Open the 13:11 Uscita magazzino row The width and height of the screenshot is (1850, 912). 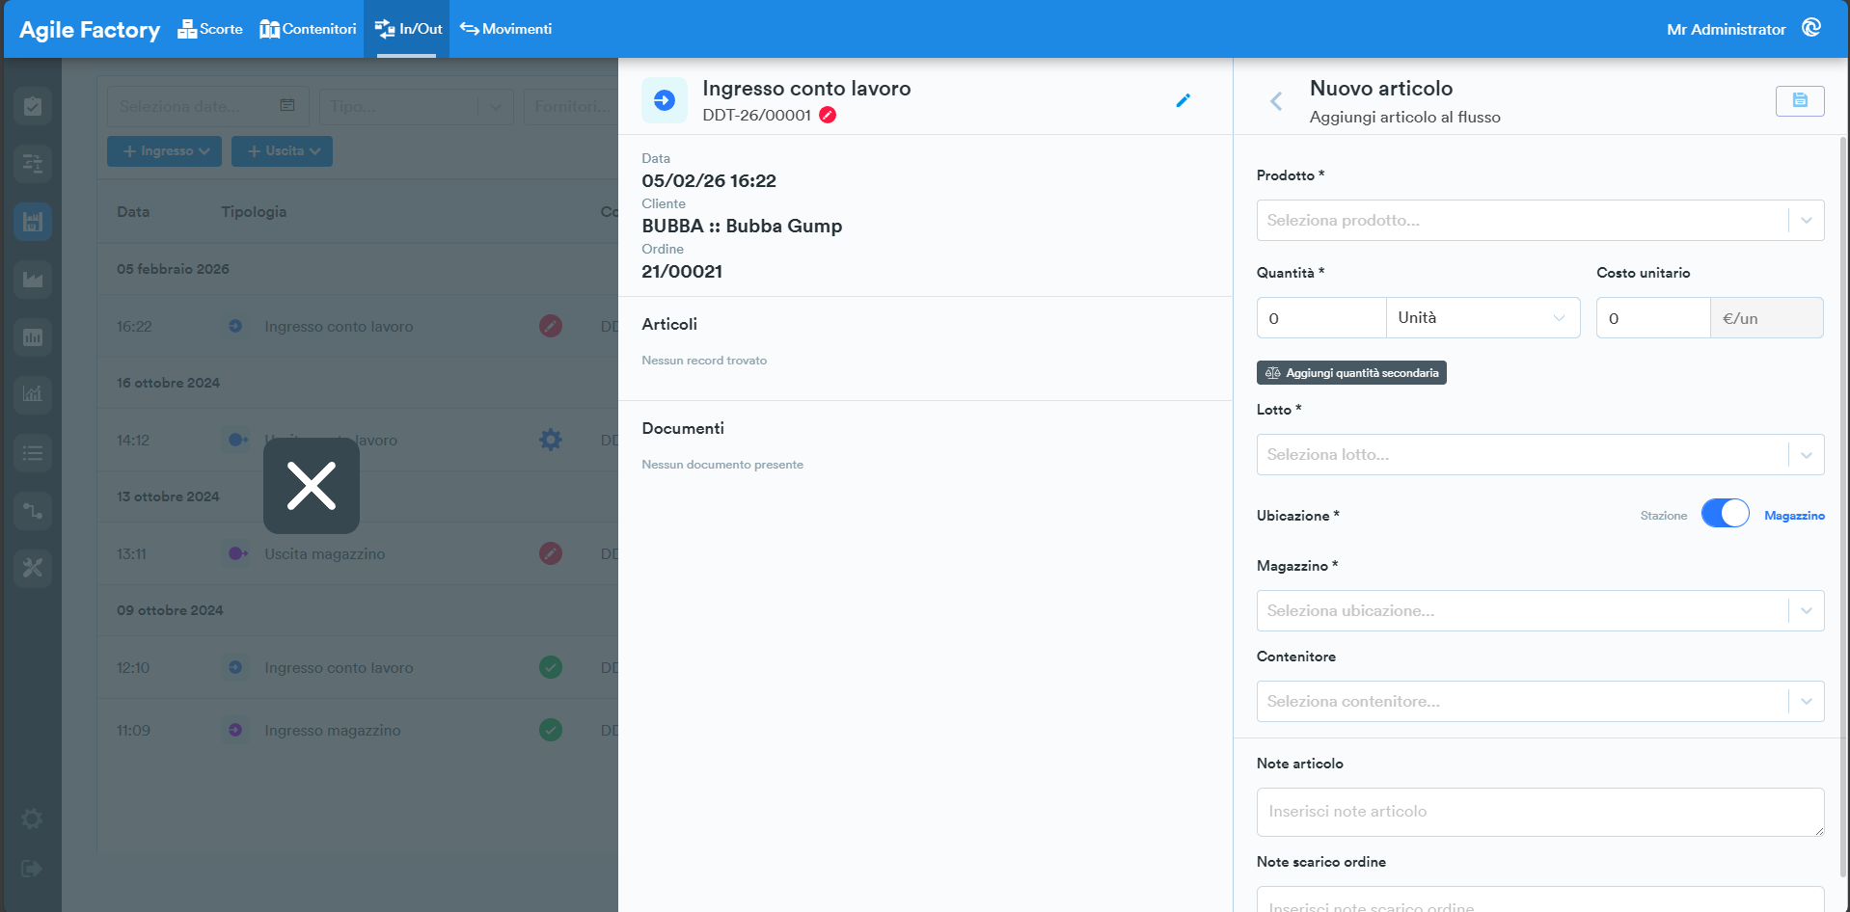pos(358,553)
